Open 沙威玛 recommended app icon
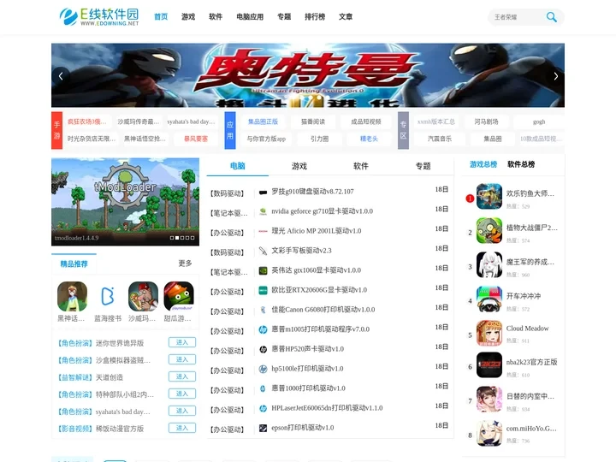 coord(143,296)
